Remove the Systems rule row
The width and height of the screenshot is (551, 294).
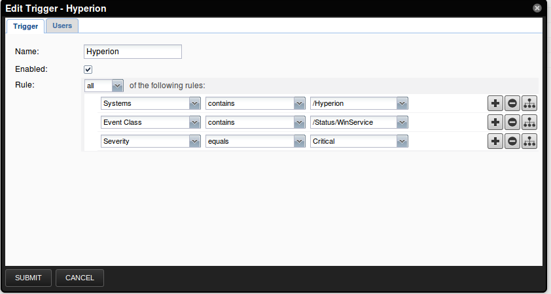click(x=512, y=103)
